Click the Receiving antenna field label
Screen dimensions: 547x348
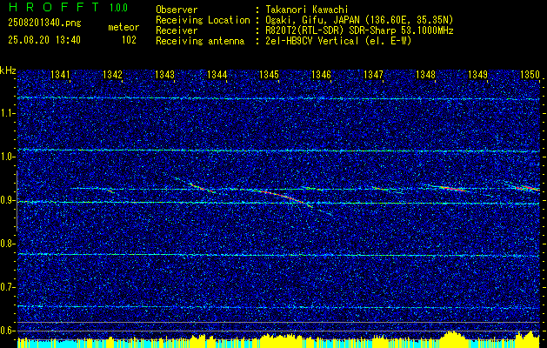click(x=200, y=41)
